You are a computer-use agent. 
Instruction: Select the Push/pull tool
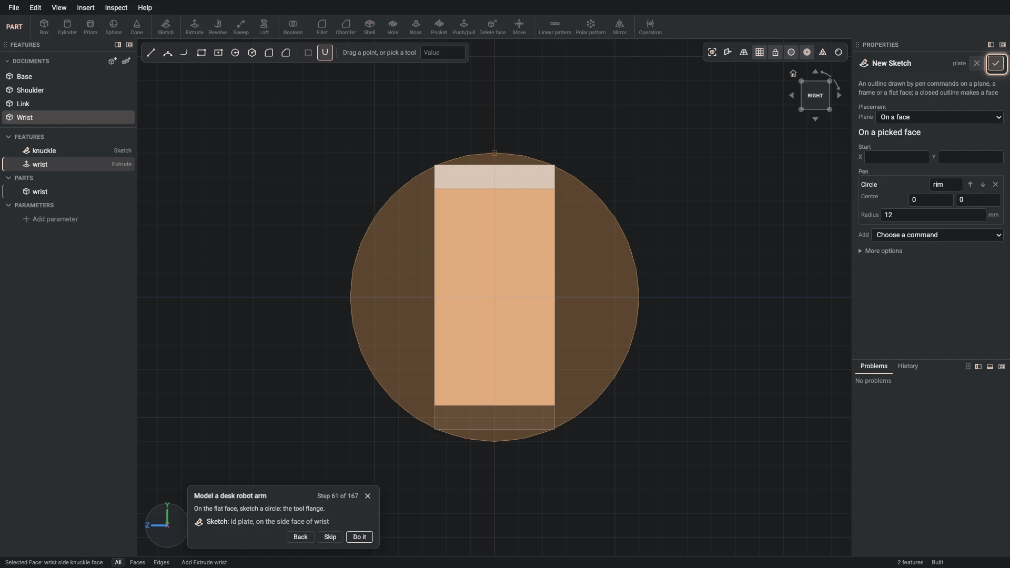click(463, 27)
